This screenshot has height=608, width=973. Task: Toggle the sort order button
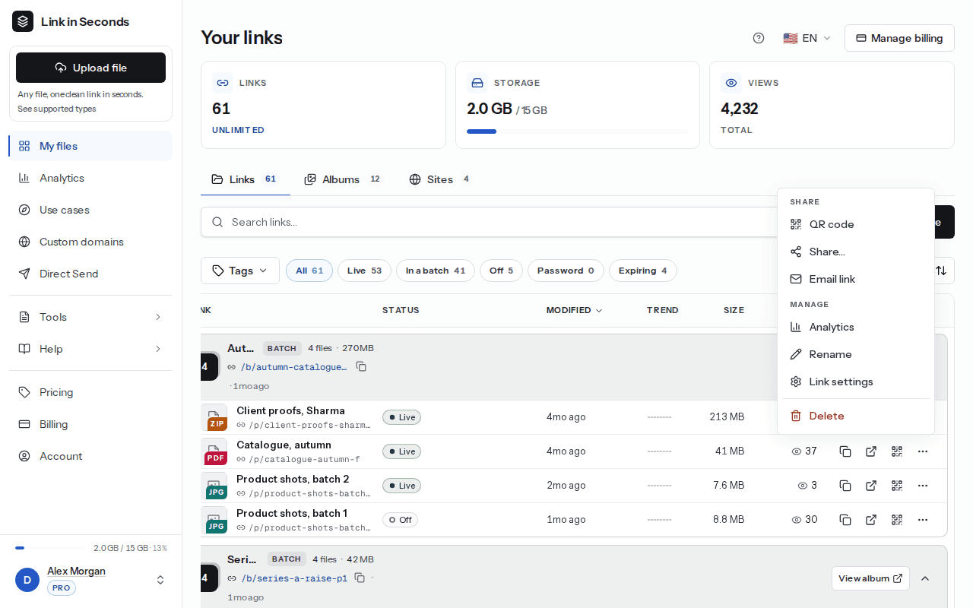coord(941,271)
